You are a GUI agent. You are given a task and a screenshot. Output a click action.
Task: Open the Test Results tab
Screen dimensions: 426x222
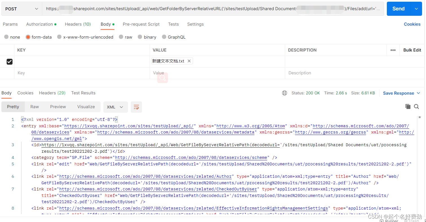point(83,93)
